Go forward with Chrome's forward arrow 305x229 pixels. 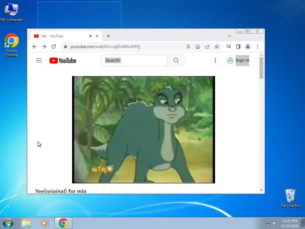point(44,47)
